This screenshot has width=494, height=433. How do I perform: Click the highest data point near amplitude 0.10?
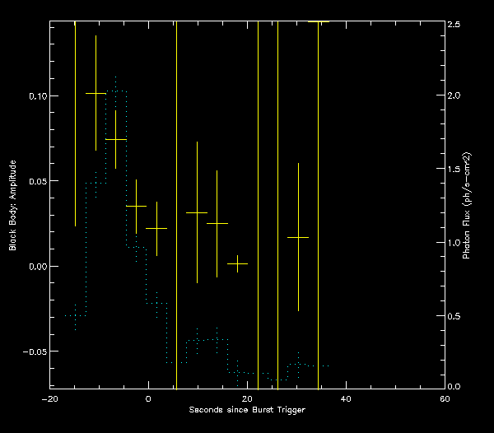tap(96, 93)
